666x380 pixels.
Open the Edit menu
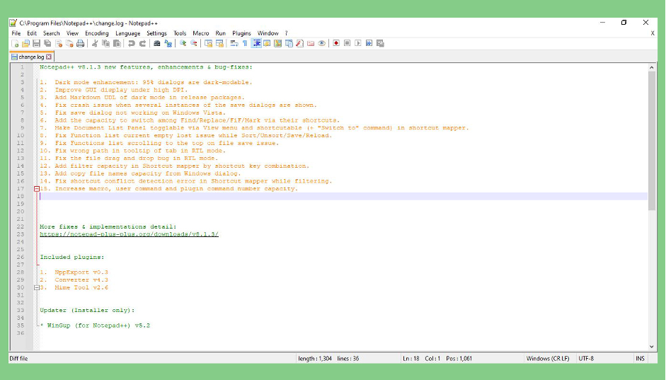pyautogui.click(x=32, y=33)
